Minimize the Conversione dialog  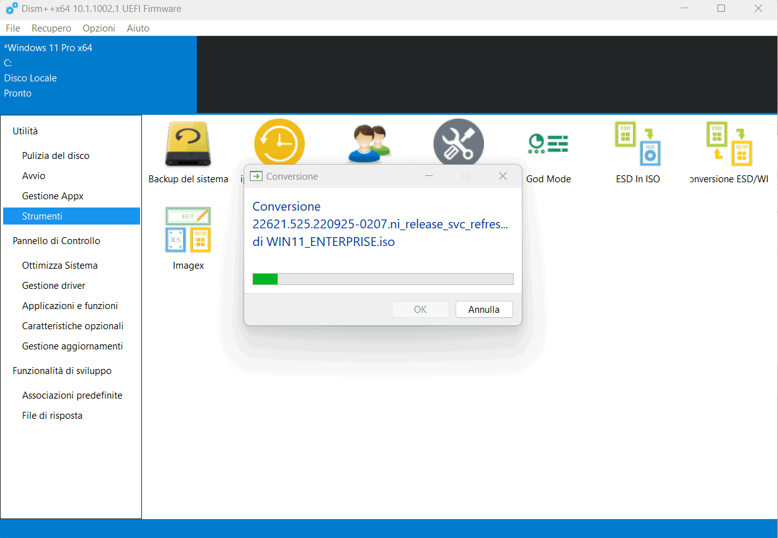point(428,176)
